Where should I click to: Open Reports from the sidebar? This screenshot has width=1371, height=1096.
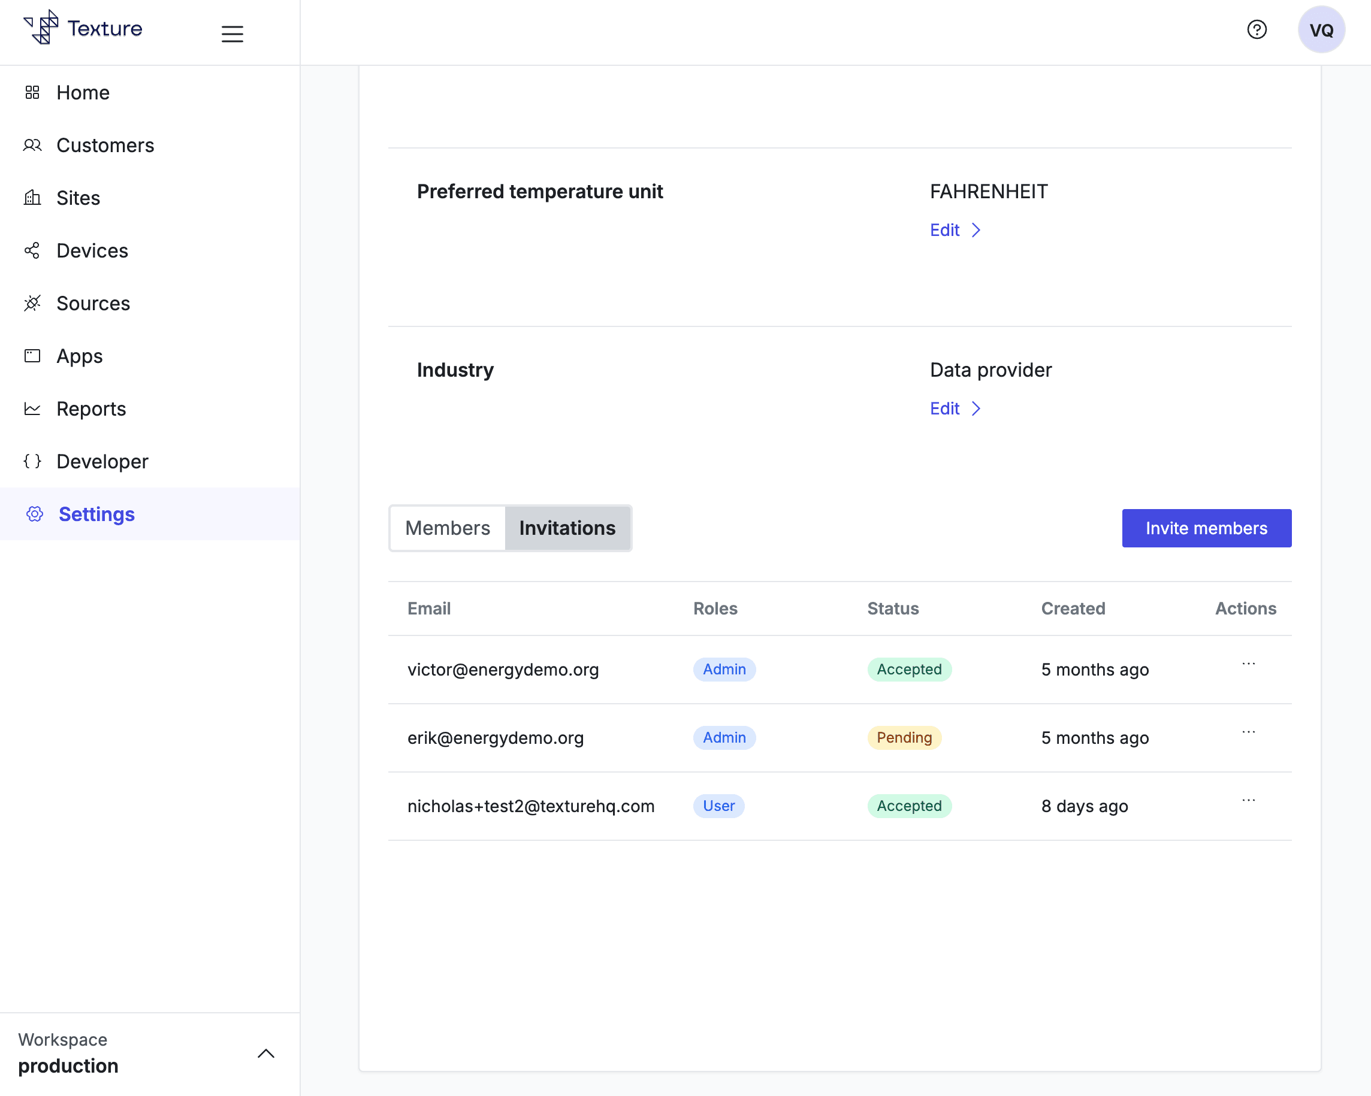pyautogui.click(x=91, y=409)
